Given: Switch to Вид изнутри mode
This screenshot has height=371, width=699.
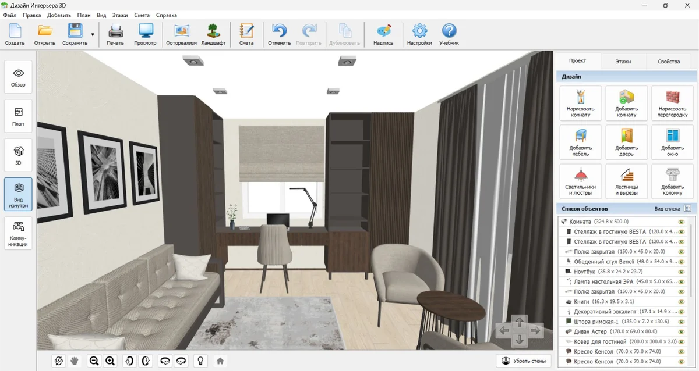Looking at the screenshot, I should pyautogui.click(x=19, y=194).
